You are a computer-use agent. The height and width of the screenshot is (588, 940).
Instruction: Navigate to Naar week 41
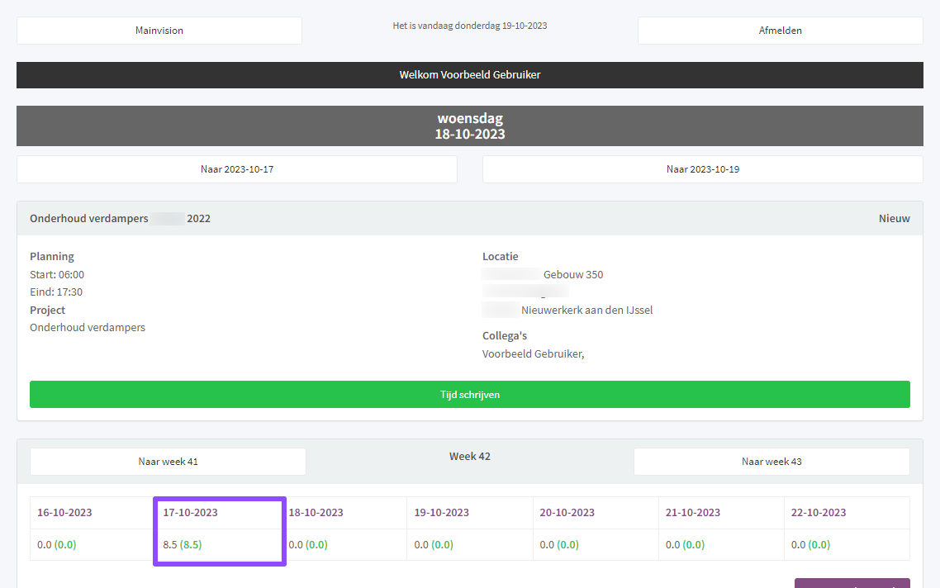click(168, 462)
